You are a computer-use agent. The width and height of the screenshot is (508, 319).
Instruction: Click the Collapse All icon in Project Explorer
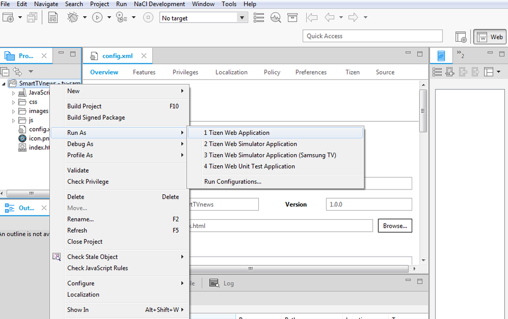tap(4, 71)
